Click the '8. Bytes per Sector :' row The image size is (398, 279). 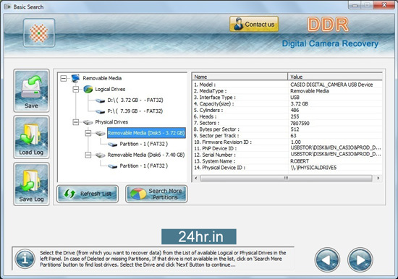pyautogui.click(x=287, y=129)
